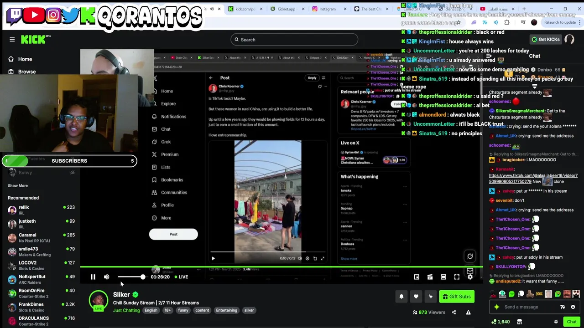Switch to 'The best Ch' browser tab

(370, 9)
